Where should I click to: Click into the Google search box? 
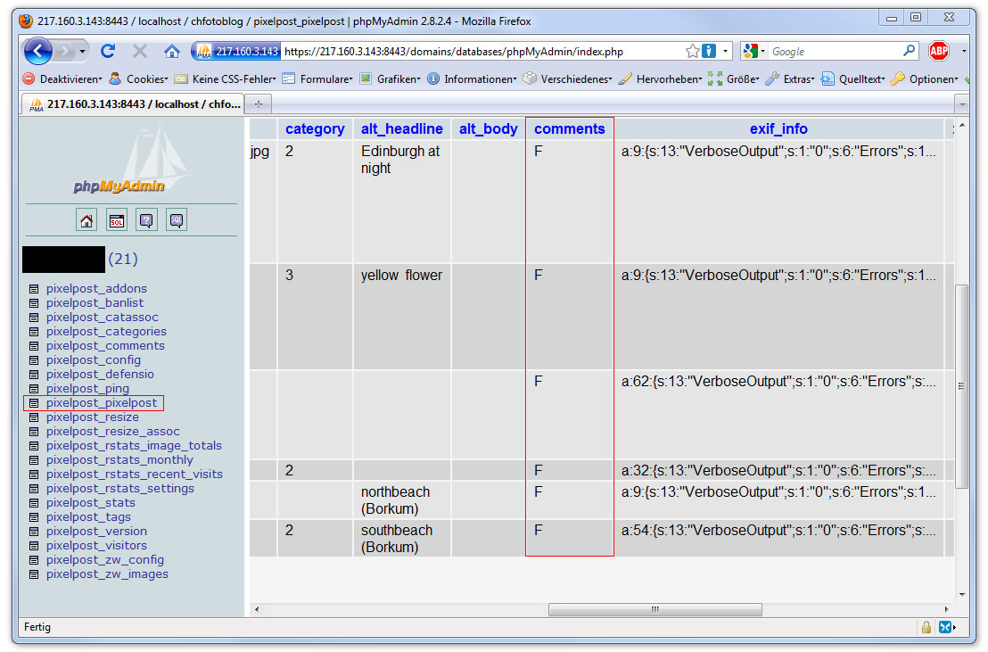[835, 51]
